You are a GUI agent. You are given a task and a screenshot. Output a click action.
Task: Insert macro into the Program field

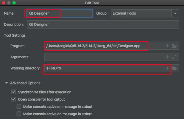tap(167, 46)
